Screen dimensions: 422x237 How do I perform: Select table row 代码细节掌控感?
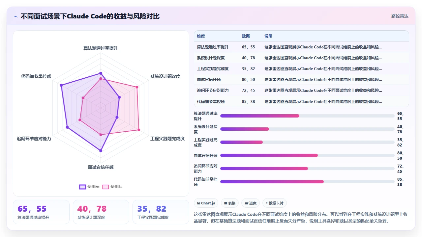tap(301, 101)
